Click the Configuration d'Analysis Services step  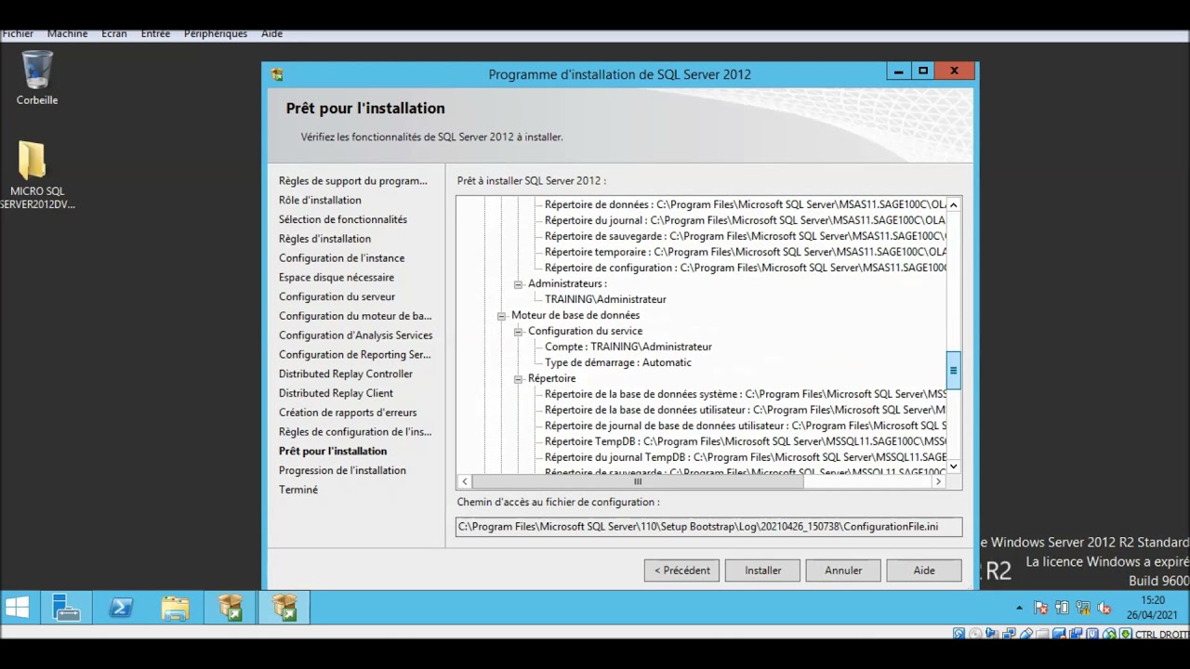pos(355,335)
